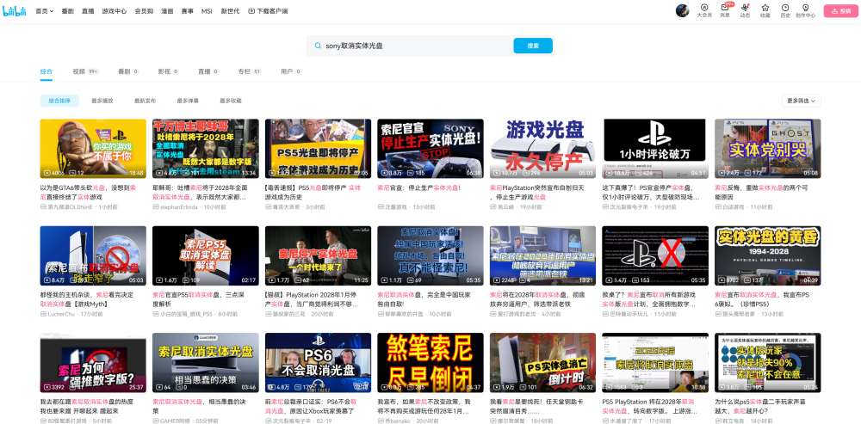Open thumbnail 1小时评论破万
Image resolution: width=861 pixels, height=424 pixels.
pos(655,149)
